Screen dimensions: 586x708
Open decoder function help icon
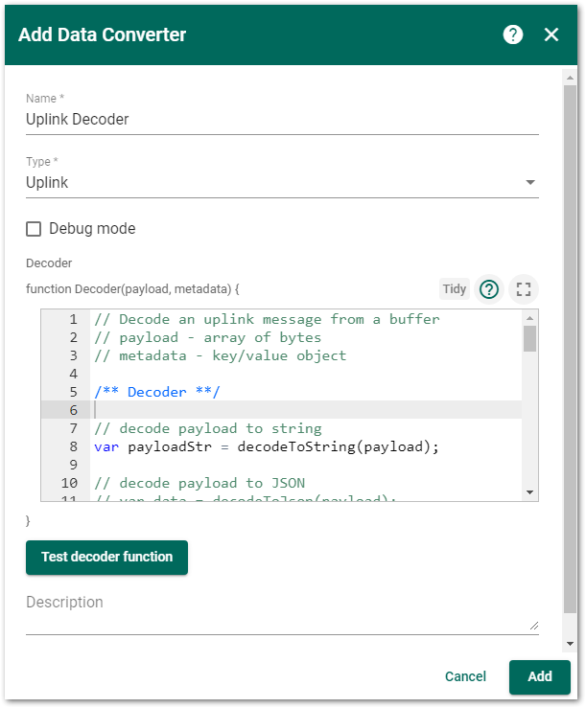pos(489,288)
